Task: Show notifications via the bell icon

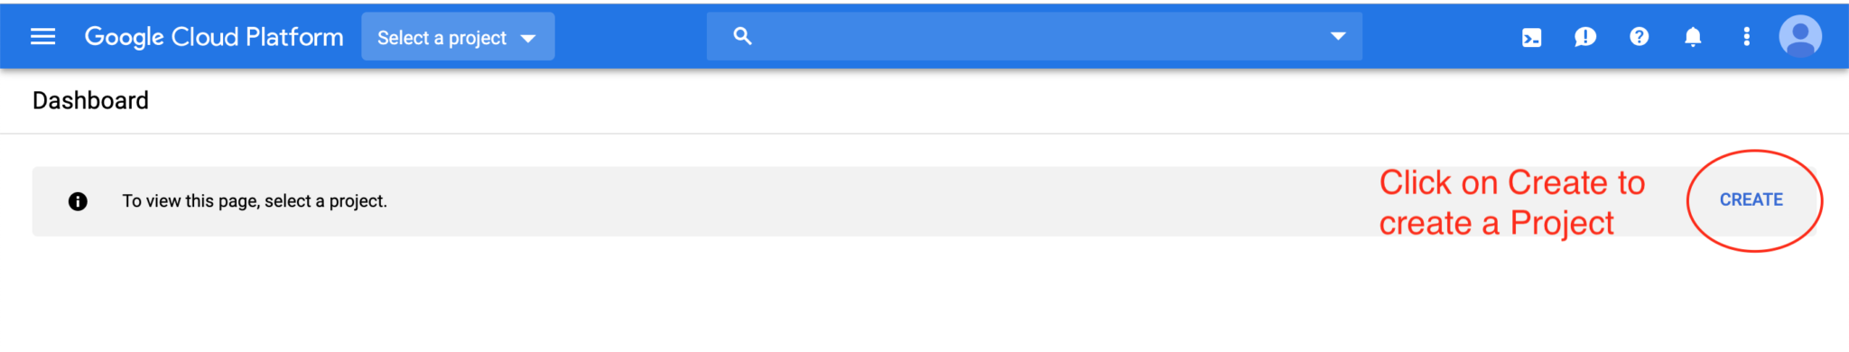Action: click(x=1693, y=37)
